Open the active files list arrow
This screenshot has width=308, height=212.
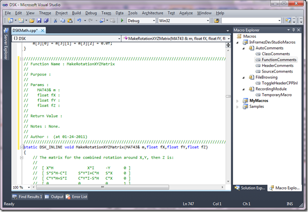point(228,31)
